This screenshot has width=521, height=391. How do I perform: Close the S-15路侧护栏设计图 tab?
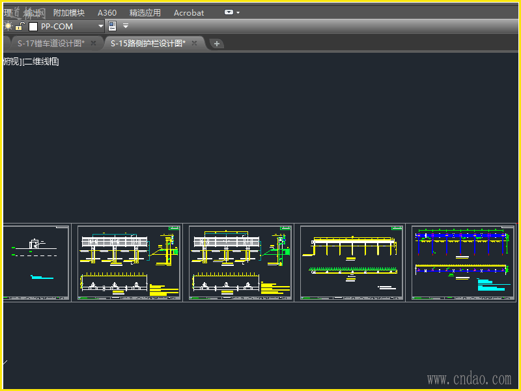click(x=194, y=44)
